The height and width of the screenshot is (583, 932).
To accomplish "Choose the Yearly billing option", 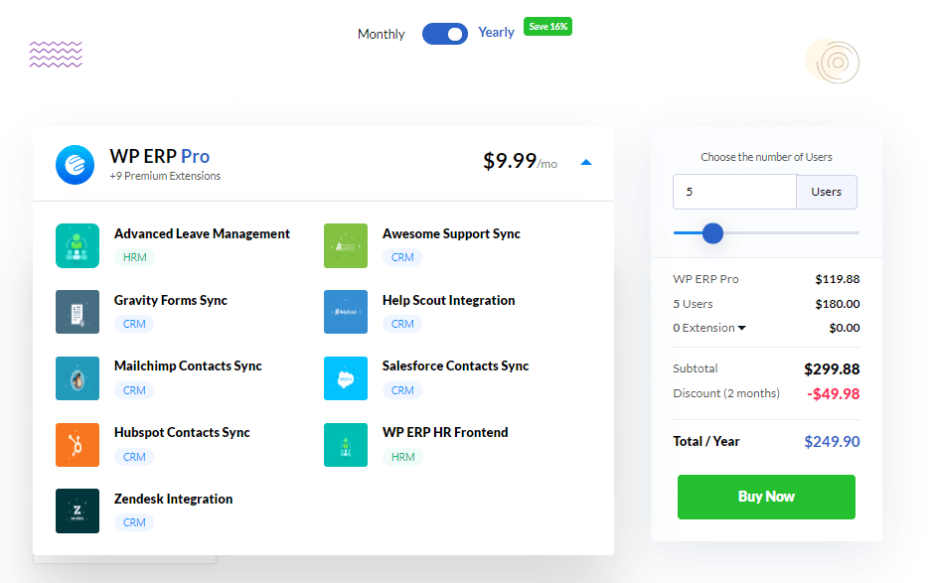I will 497,32.
